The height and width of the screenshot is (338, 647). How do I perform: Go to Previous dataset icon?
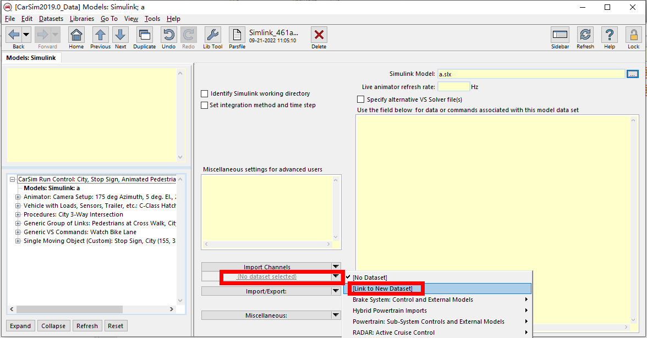pyautogui.click(x=100, y=35)
